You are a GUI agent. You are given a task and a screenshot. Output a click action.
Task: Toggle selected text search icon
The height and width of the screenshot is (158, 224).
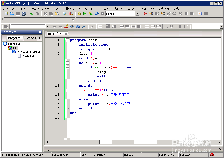click(72, 26)
